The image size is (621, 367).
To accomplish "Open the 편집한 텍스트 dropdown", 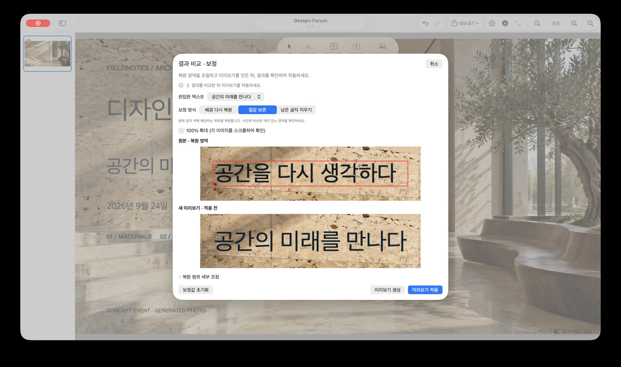I will [x=235, y=97].
